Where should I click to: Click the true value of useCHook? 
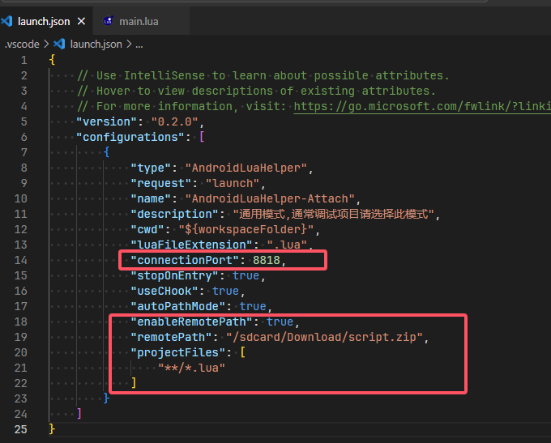coord(225,291)
